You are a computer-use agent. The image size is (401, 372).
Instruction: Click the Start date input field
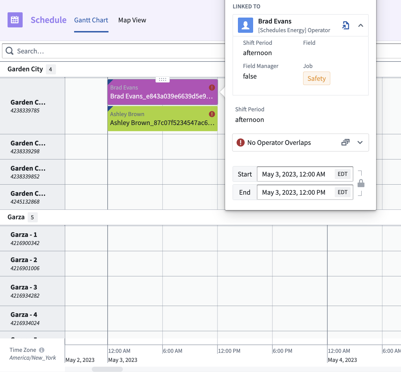click(x=305, y=174)
